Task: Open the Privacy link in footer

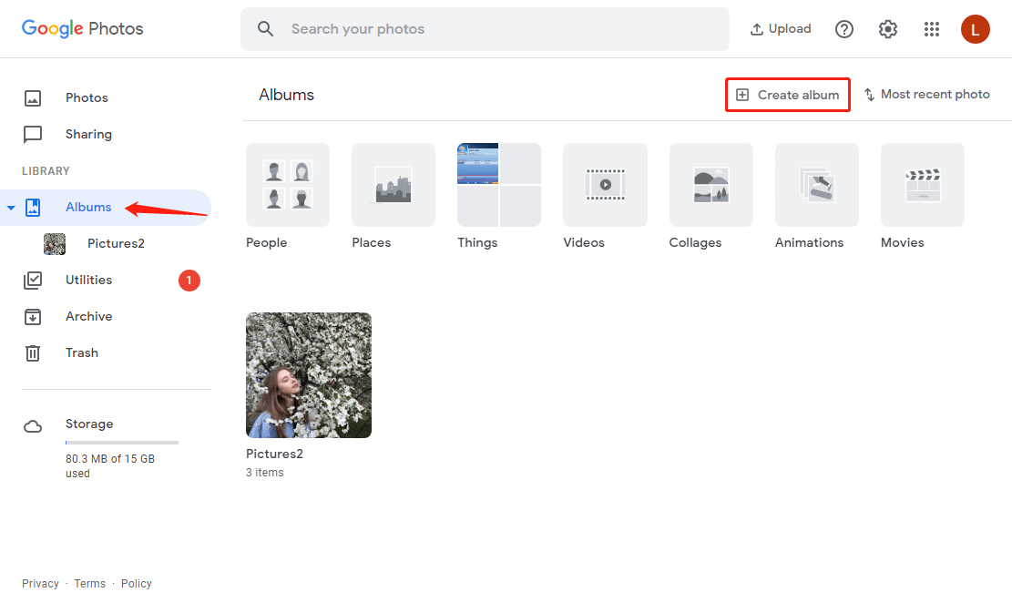Action: point(40,584)
